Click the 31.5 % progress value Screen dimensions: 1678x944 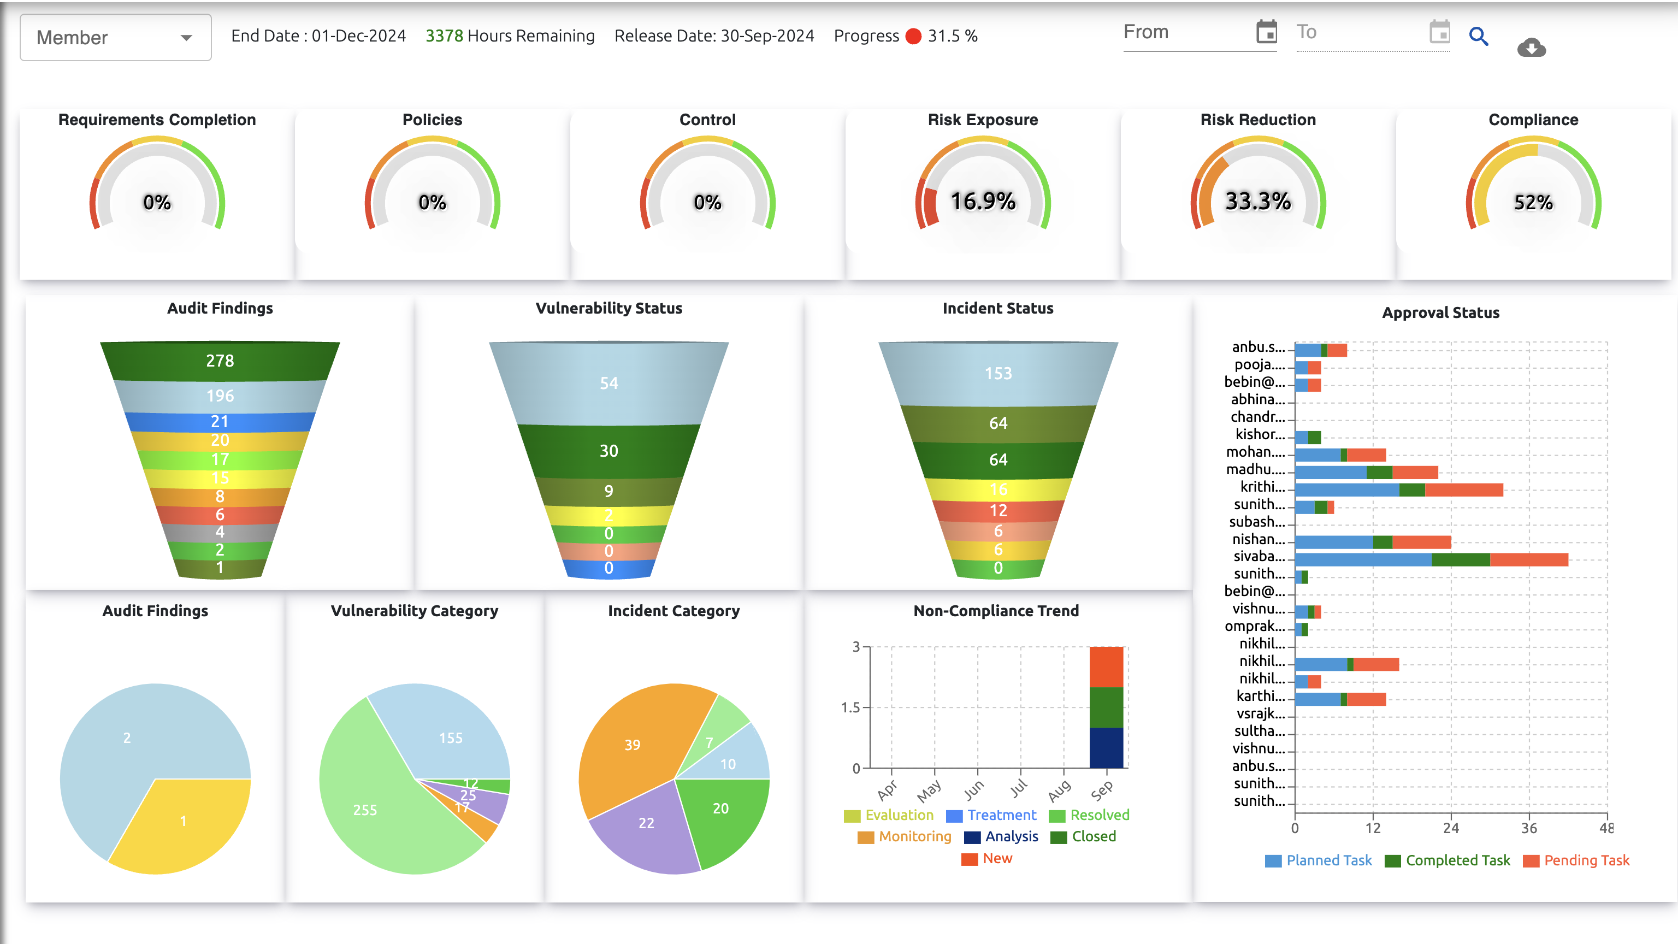[x=953, y=36]
